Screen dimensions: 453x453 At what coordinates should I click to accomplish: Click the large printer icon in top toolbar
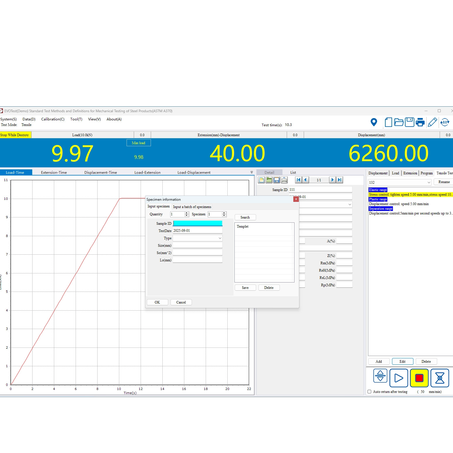420,122
